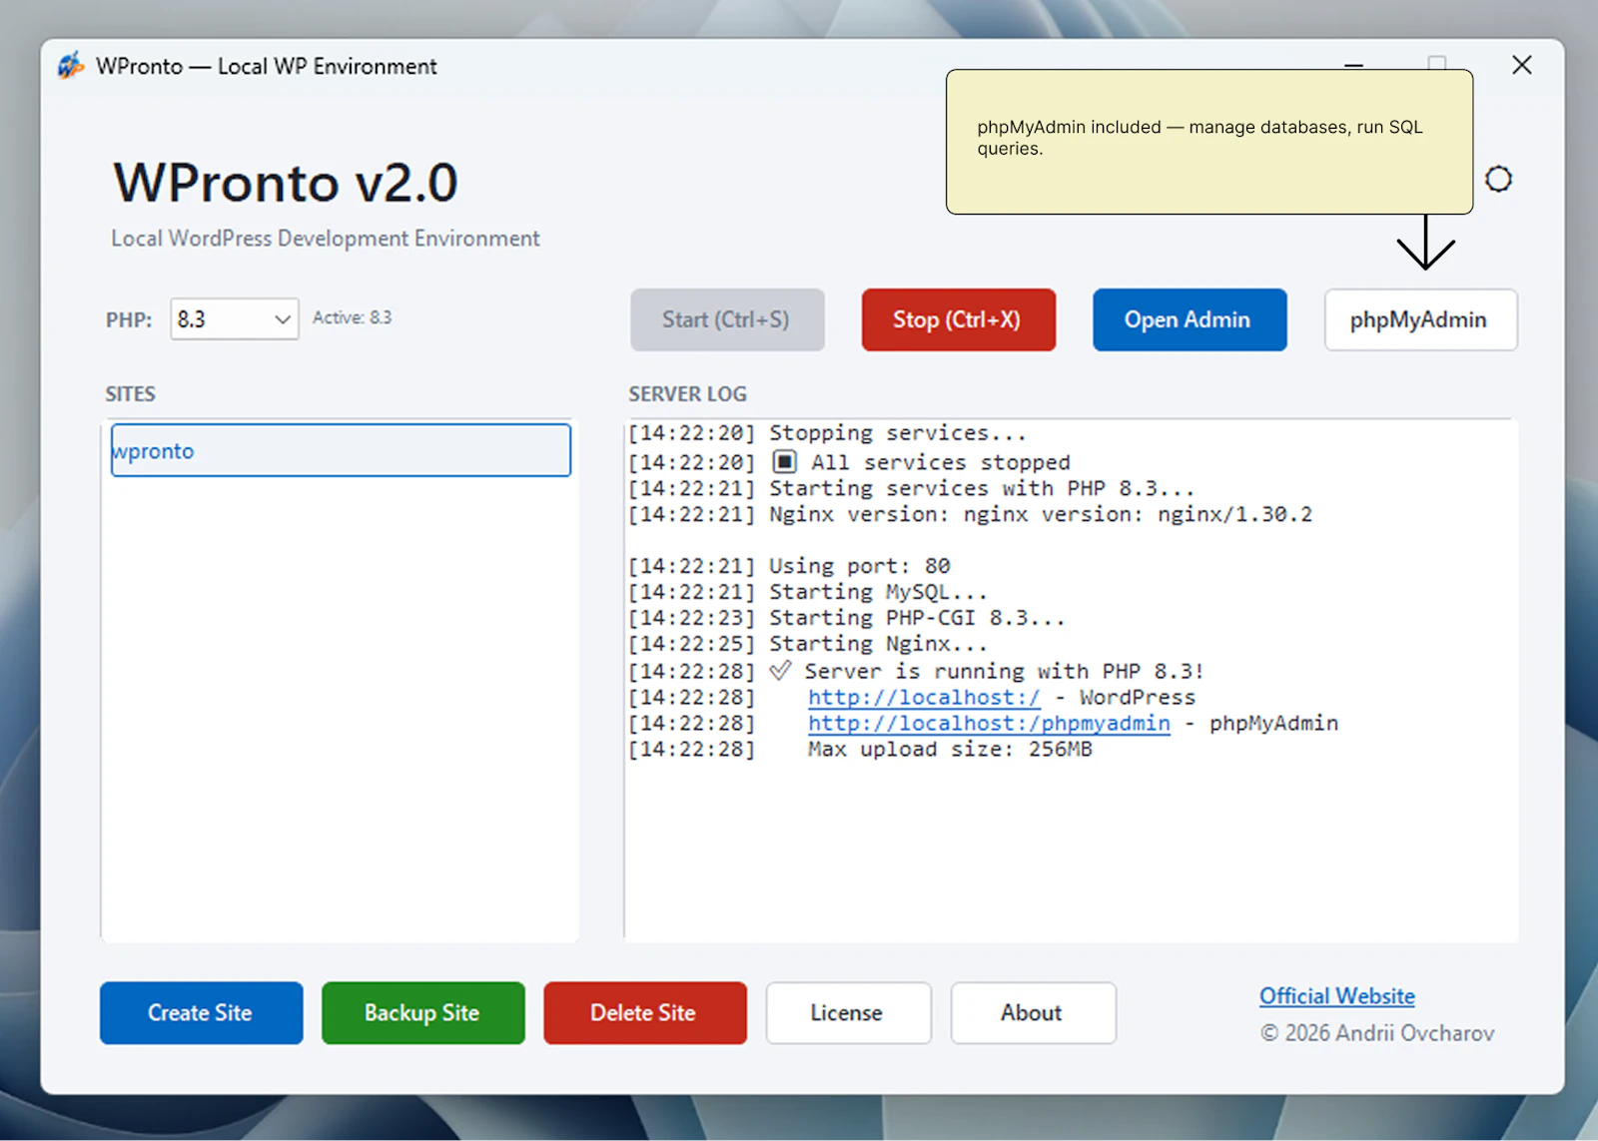Click the Create Site button
This screenshot has width=1598, height=1141.
[x=201, y=1012]
